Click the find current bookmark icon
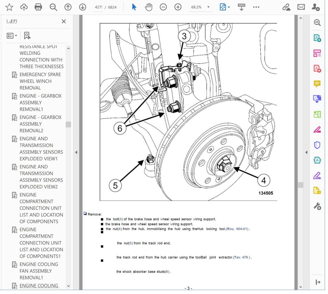 click(27, 36)
